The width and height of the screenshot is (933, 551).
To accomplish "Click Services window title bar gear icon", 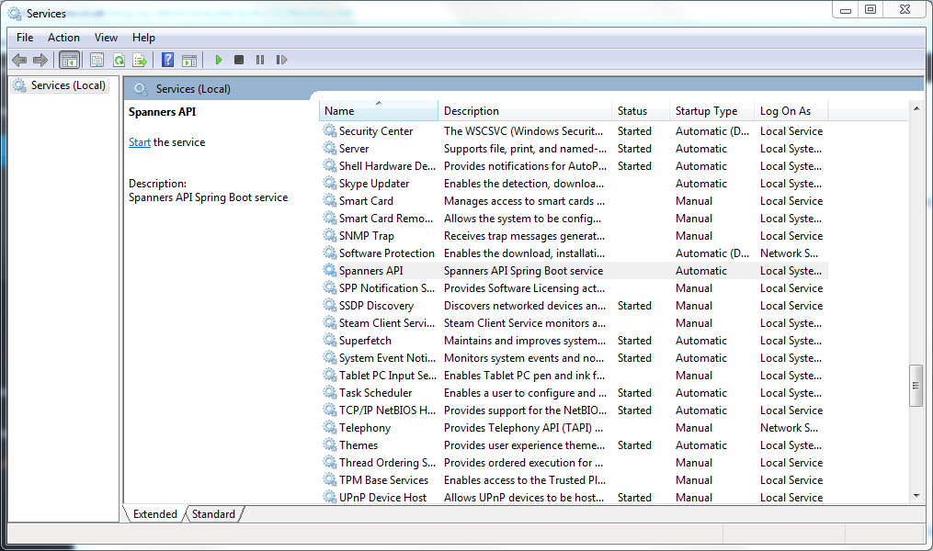I will point(15,13).
